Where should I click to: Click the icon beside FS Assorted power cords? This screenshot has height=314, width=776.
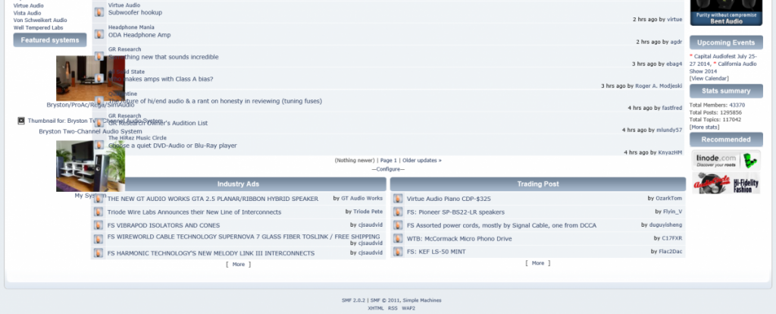tap(398, 225)
